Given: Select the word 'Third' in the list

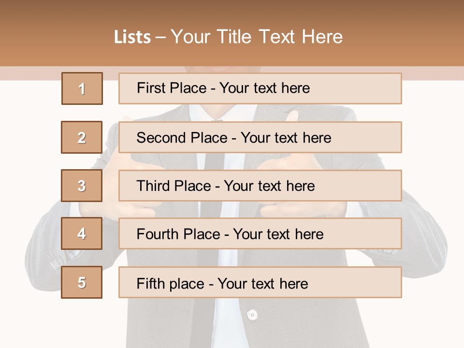Looking at the screenshot, I should coord(153,186).
